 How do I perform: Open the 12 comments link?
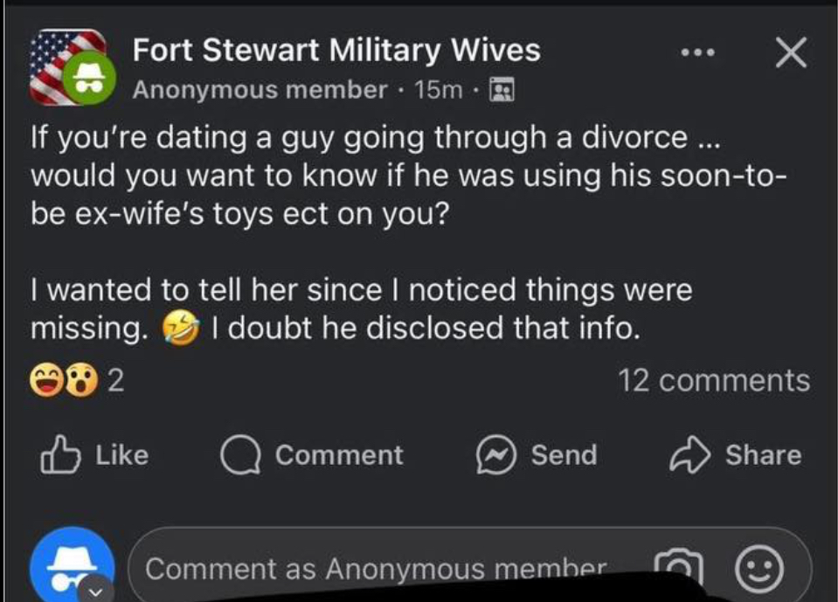coord(714,381)
